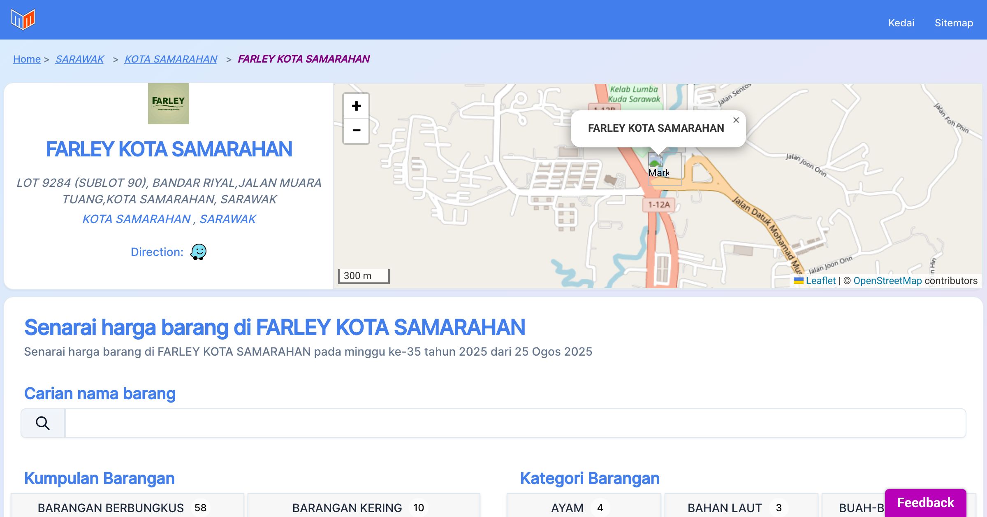Filter by BAHAN LAUT category

point(741,508)
